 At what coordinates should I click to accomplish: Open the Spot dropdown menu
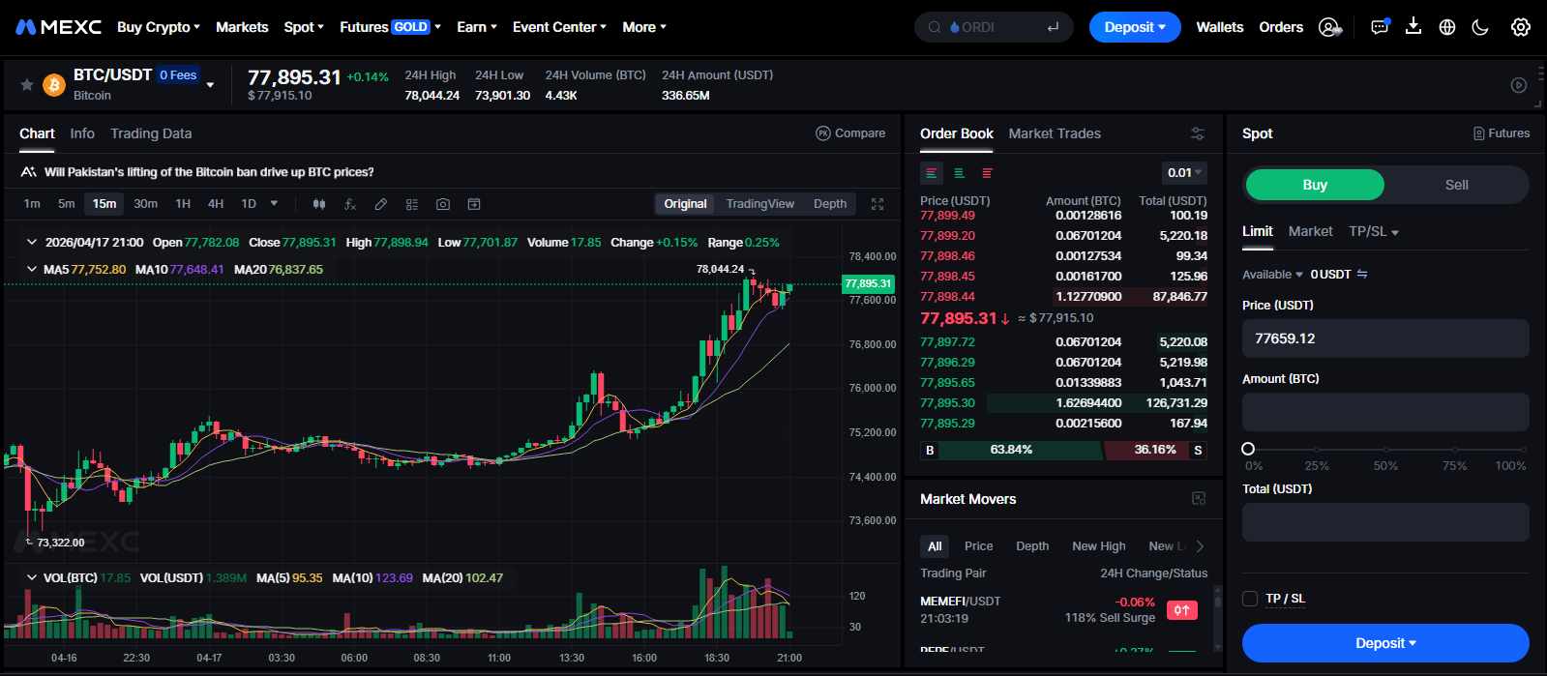pos(304,27)
